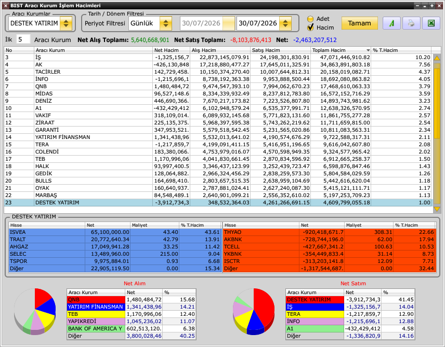Sort by Toplam Hacim column header
The height and width of the screenshot is (347, 445).
point(341,50)
